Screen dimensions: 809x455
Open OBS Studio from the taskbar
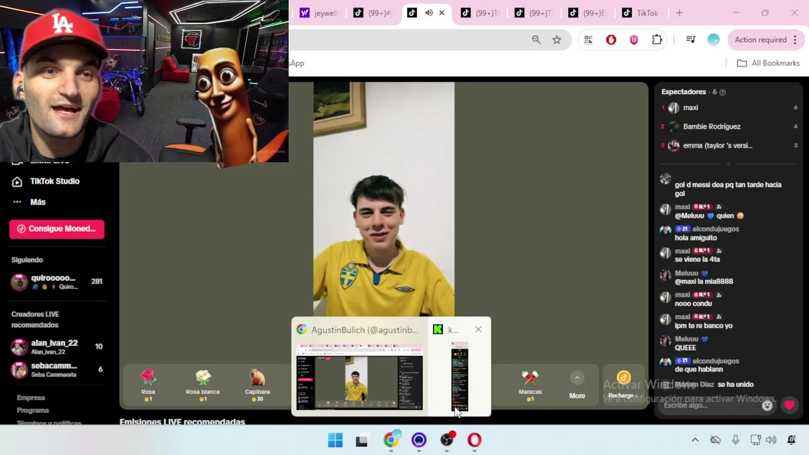[447, 440]
